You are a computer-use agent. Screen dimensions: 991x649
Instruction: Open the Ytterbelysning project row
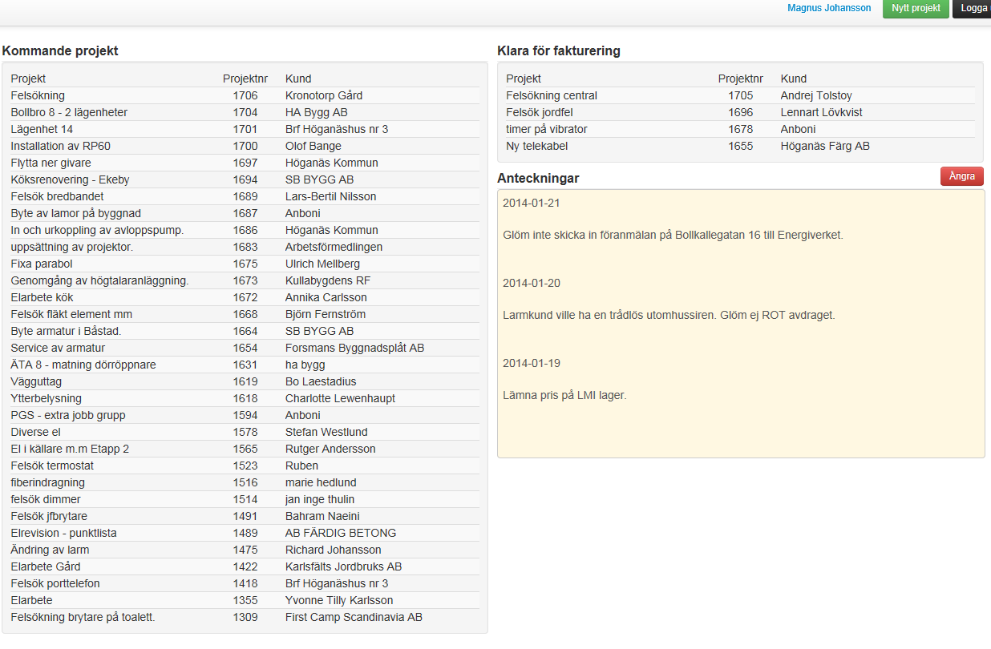[46, 398]
